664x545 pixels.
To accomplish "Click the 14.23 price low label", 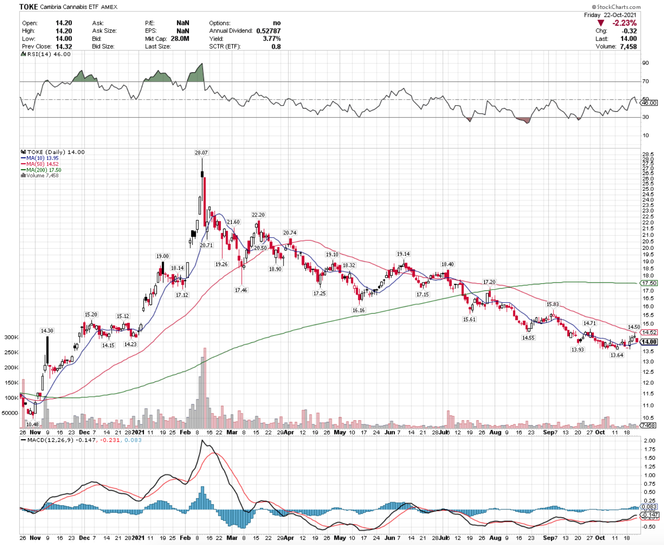I will [x=130, y=344].
